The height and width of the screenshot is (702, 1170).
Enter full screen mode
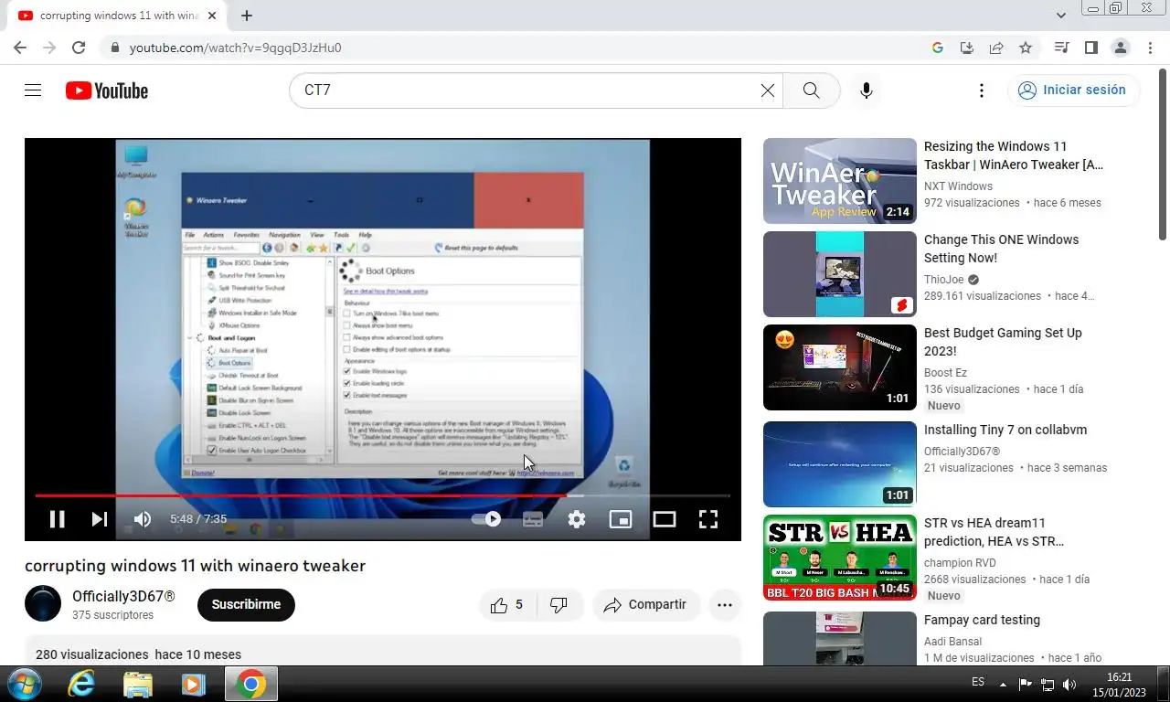coord(708,519)
